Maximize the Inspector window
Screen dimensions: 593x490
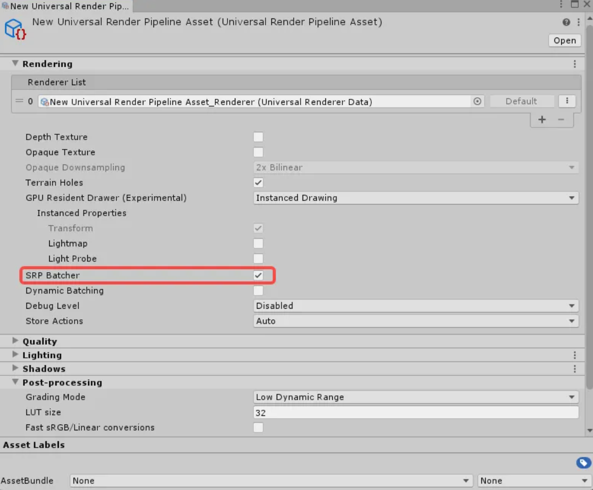(x=574, y=4)
